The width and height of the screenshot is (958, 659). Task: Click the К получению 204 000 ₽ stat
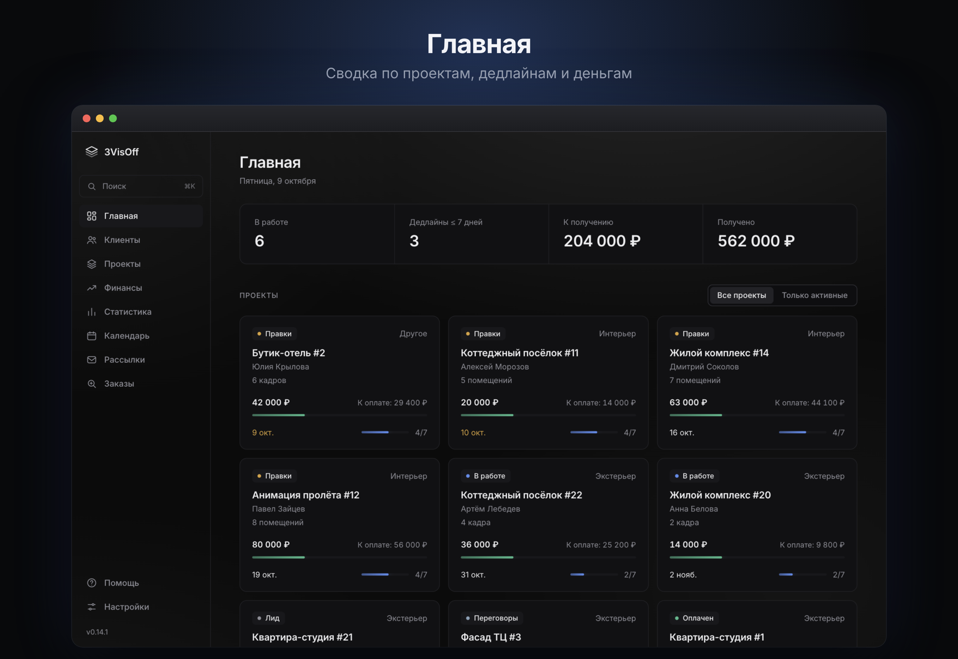coord(626,234)
